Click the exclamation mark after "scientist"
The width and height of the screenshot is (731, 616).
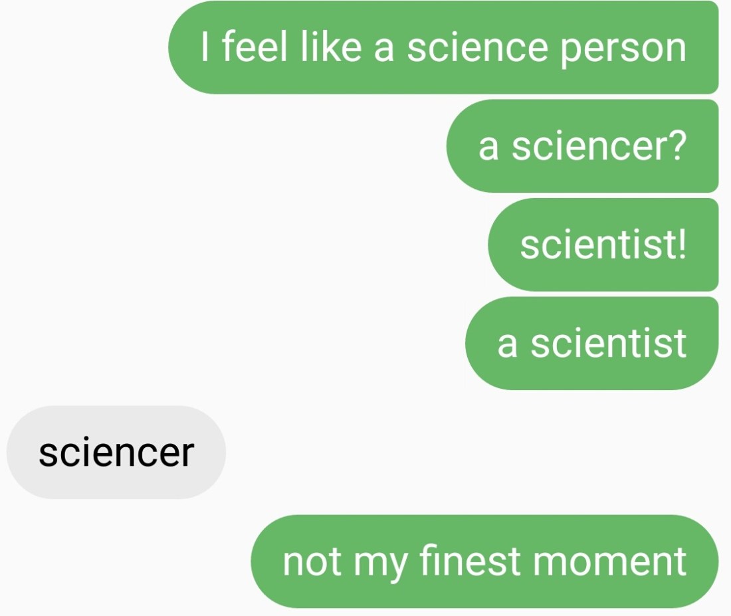click(x=680, y=245)
